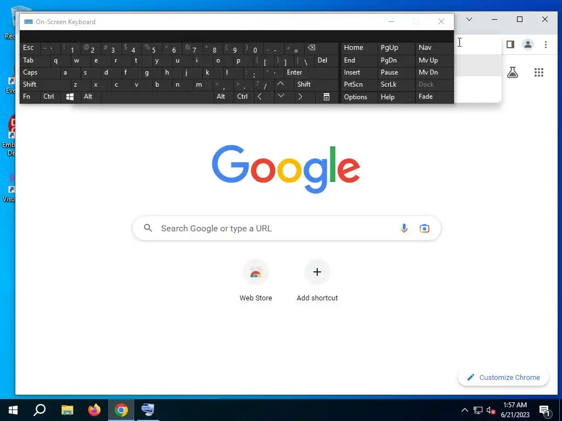Click the number 5 key
The image size is (562, 421).
click(x=151, y=48)
